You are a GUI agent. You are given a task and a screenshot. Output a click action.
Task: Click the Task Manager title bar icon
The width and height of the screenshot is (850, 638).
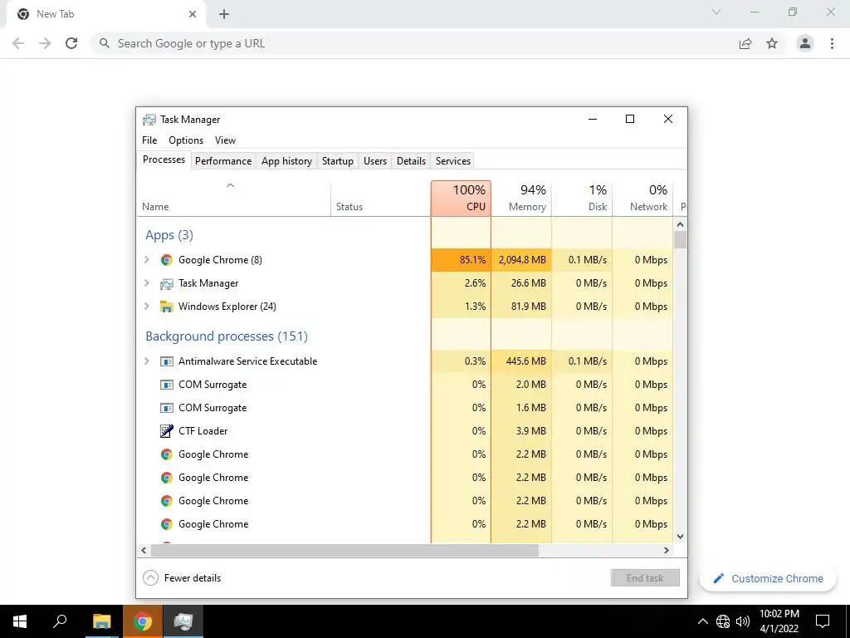click(149, 120)
